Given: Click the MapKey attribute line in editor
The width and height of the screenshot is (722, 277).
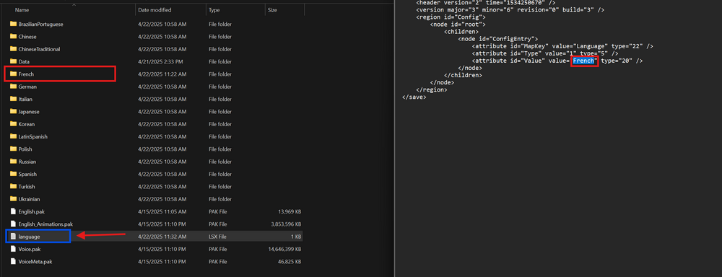Looking at the screenshot, I should pos(562,46).
